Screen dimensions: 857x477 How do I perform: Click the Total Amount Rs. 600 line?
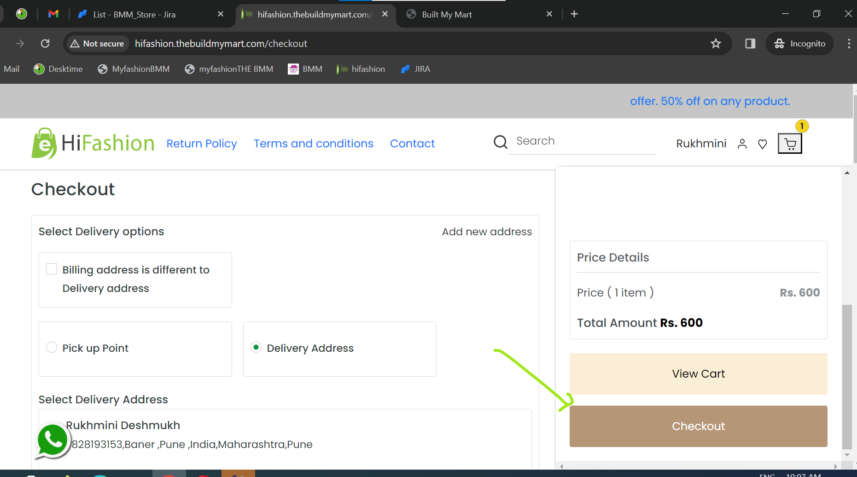tap(640, 323)
